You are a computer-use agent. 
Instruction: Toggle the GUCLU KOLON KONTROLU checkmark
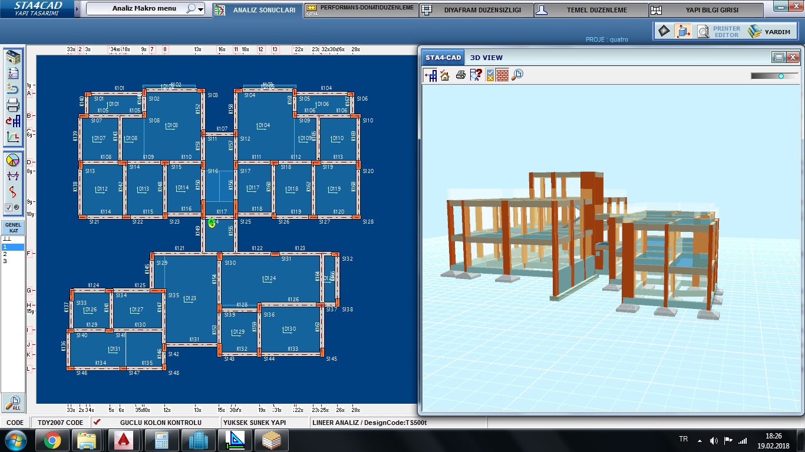click(x=97, y=422)
